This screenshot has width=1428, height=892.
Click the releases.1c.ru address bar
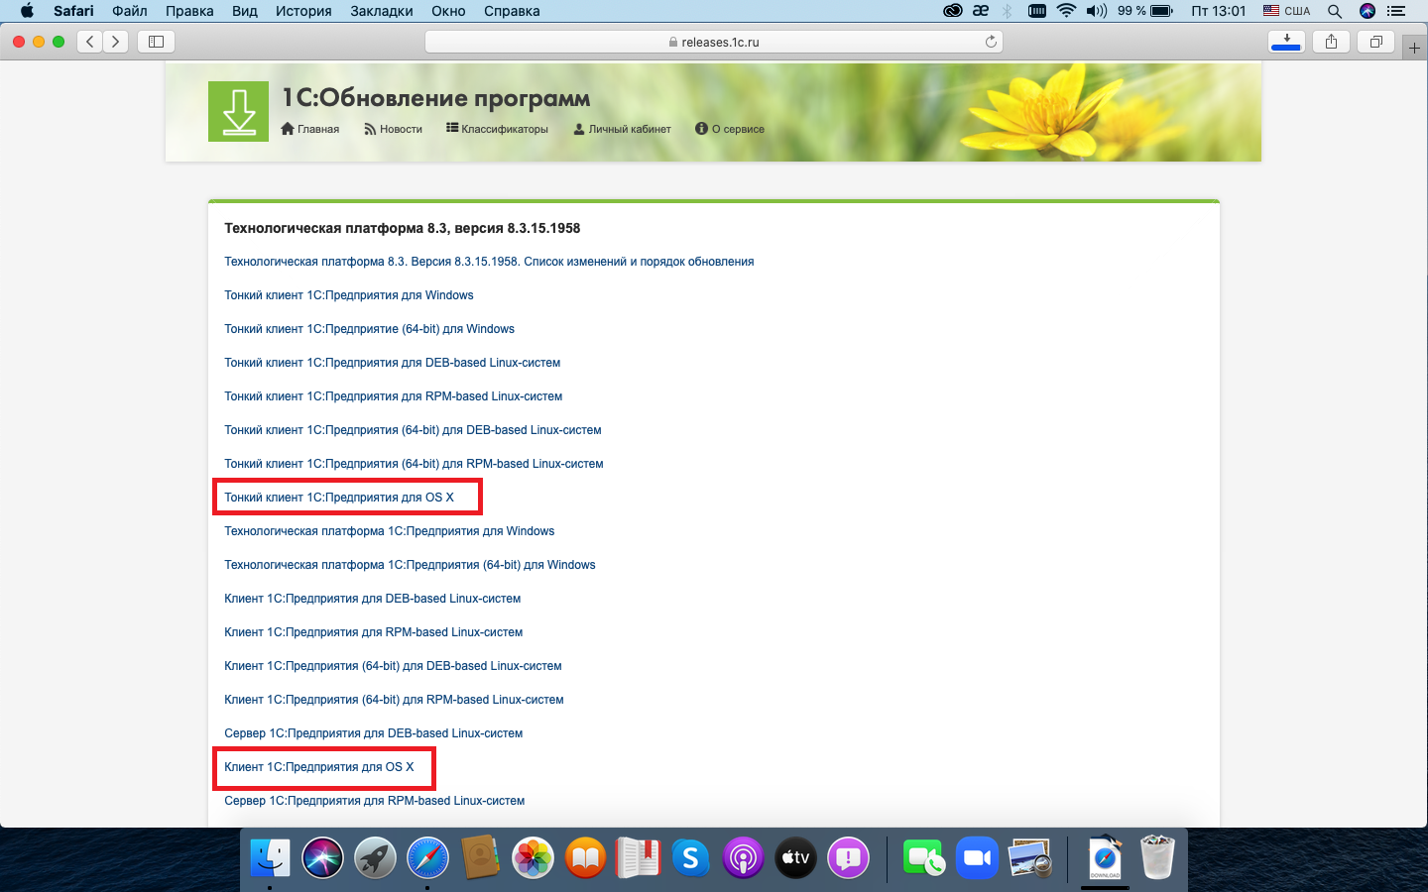tap(714, 42)
